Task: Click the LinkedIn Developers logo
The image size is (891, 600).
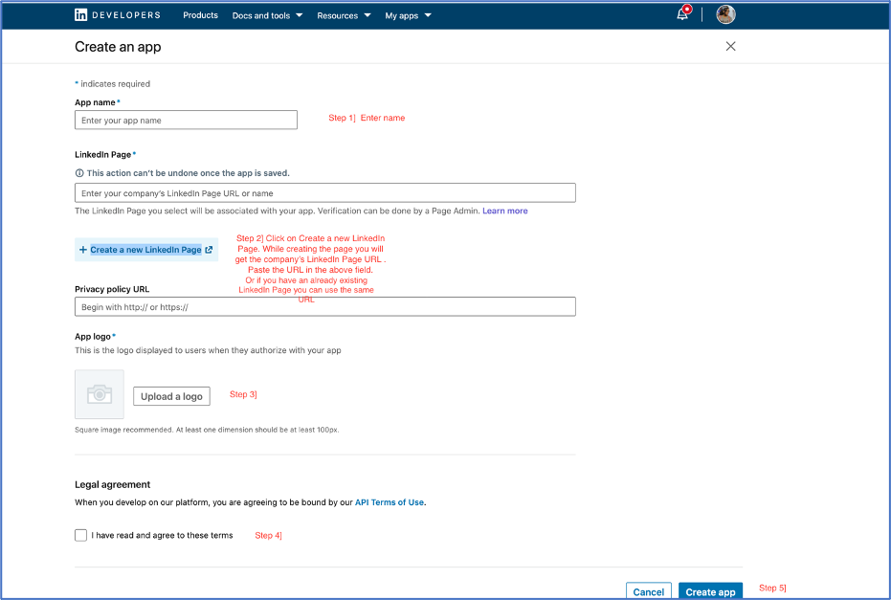Action: tap(118, 15)
